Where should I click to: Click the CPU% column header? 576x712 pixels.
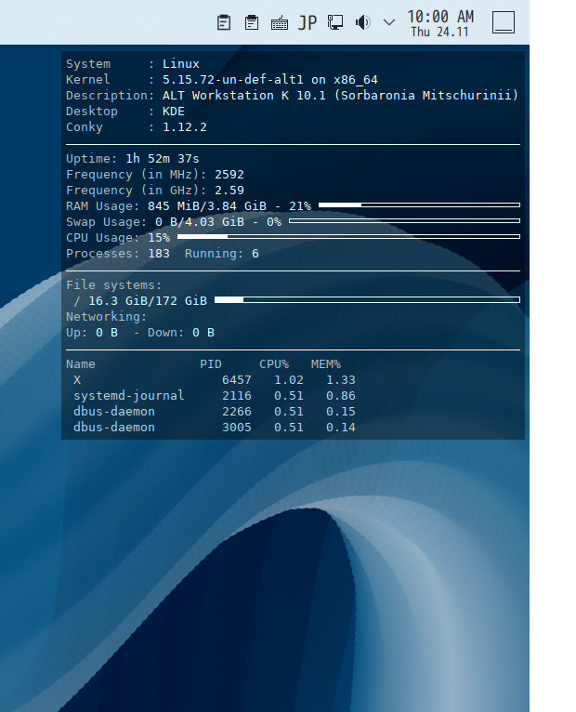point(274,364)
